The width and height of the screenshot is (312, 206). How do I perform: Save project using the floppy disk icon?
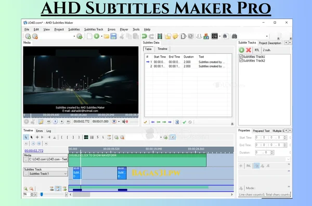pos(113,36)
